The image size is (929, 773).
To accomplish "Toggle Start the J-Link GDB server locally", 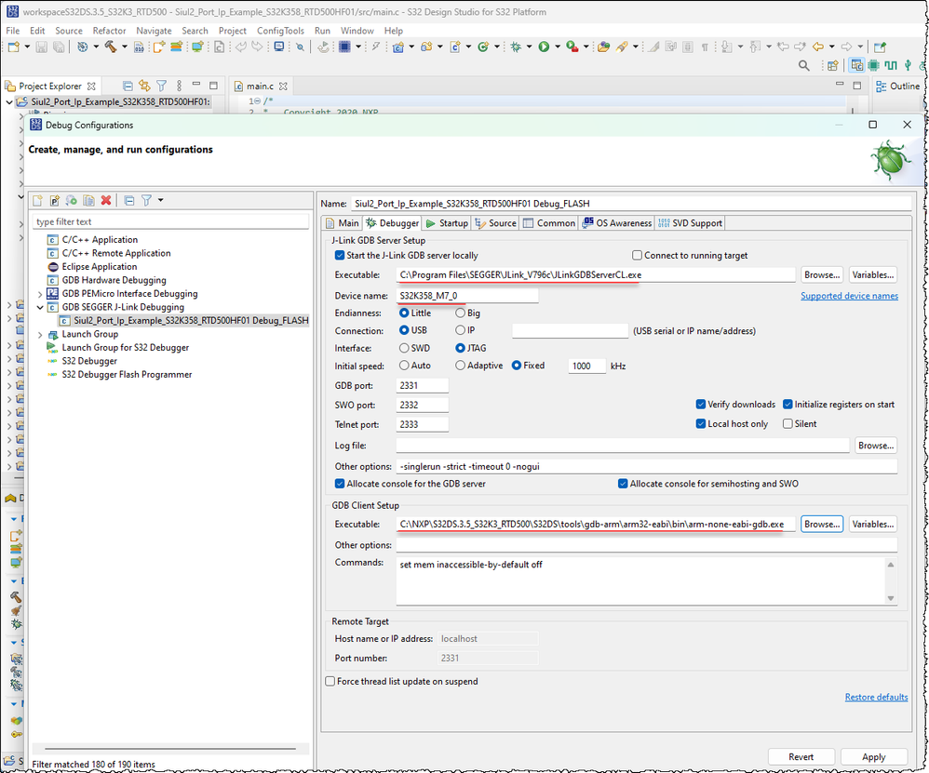I will (340, 256).
